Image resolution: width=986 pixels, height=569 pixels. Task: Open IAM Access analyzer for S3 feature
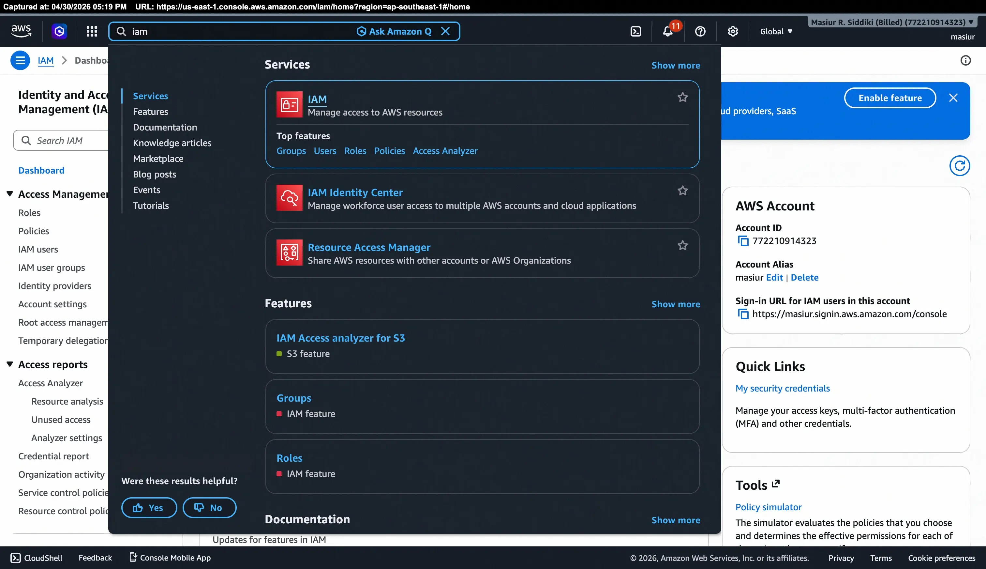coord(340,338)
